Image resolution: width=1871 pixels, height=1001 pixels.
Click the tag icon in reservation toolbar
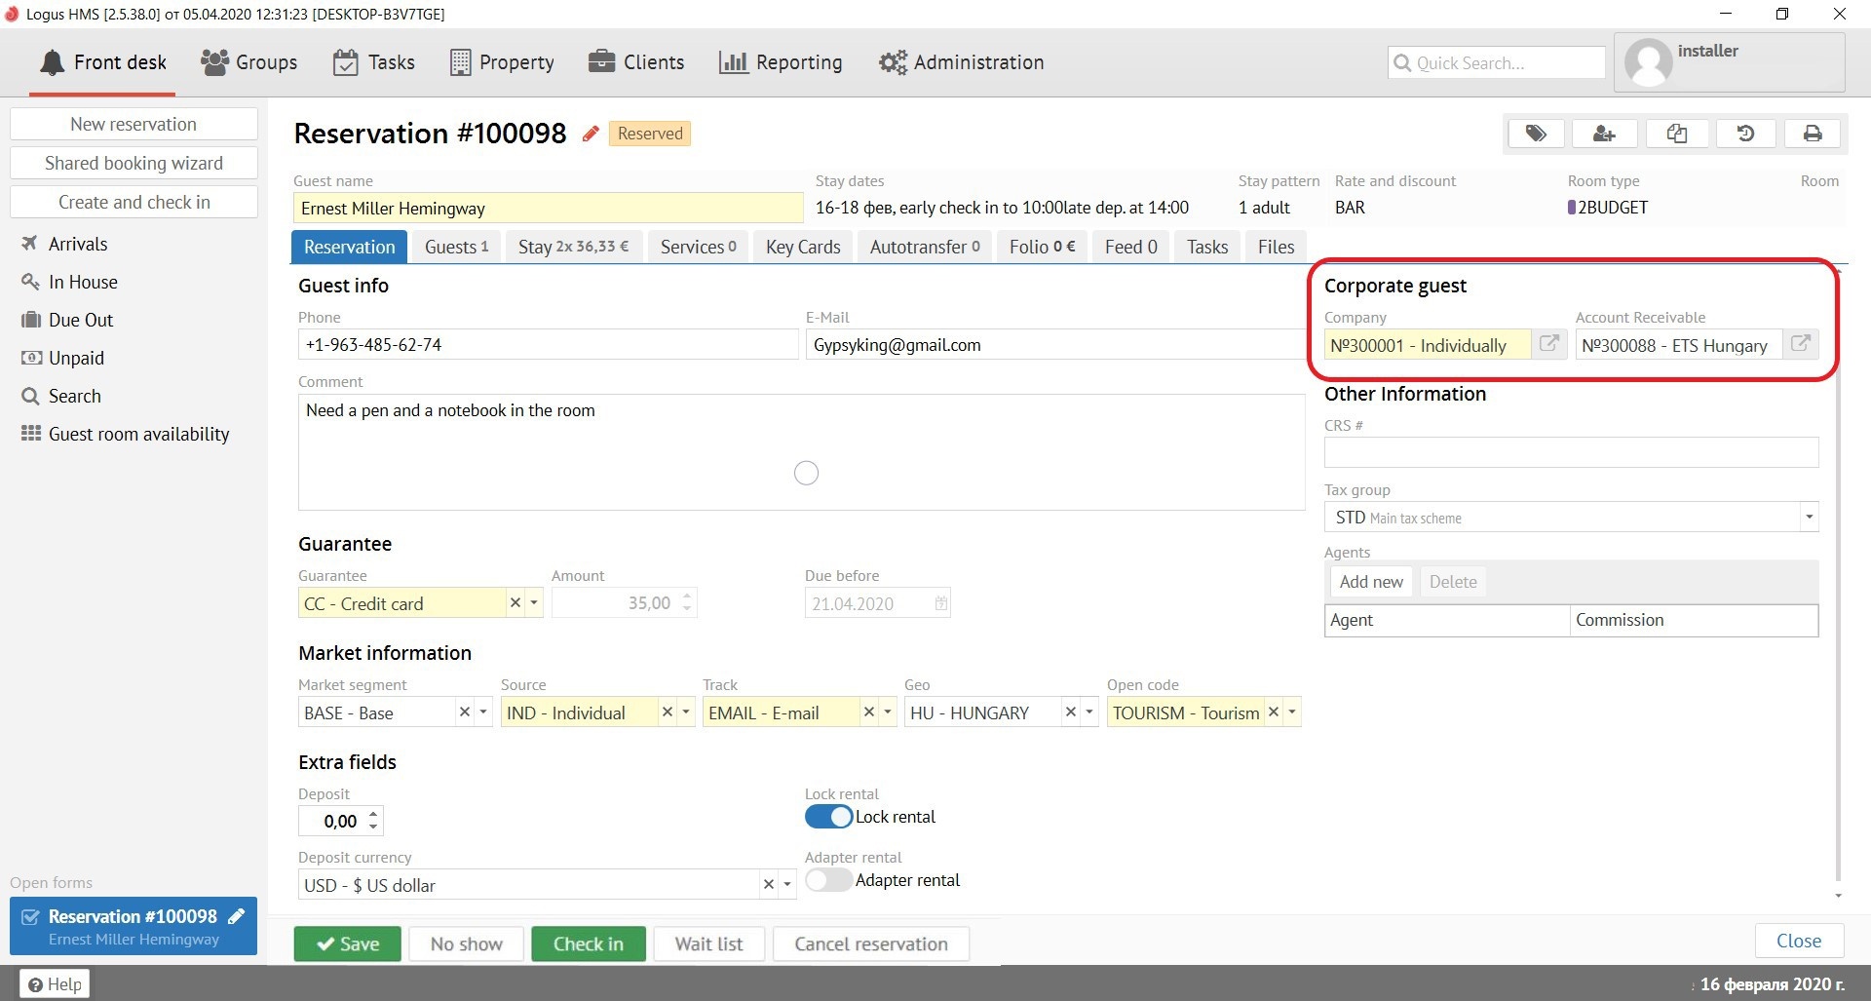click(x=1536, y=134)
